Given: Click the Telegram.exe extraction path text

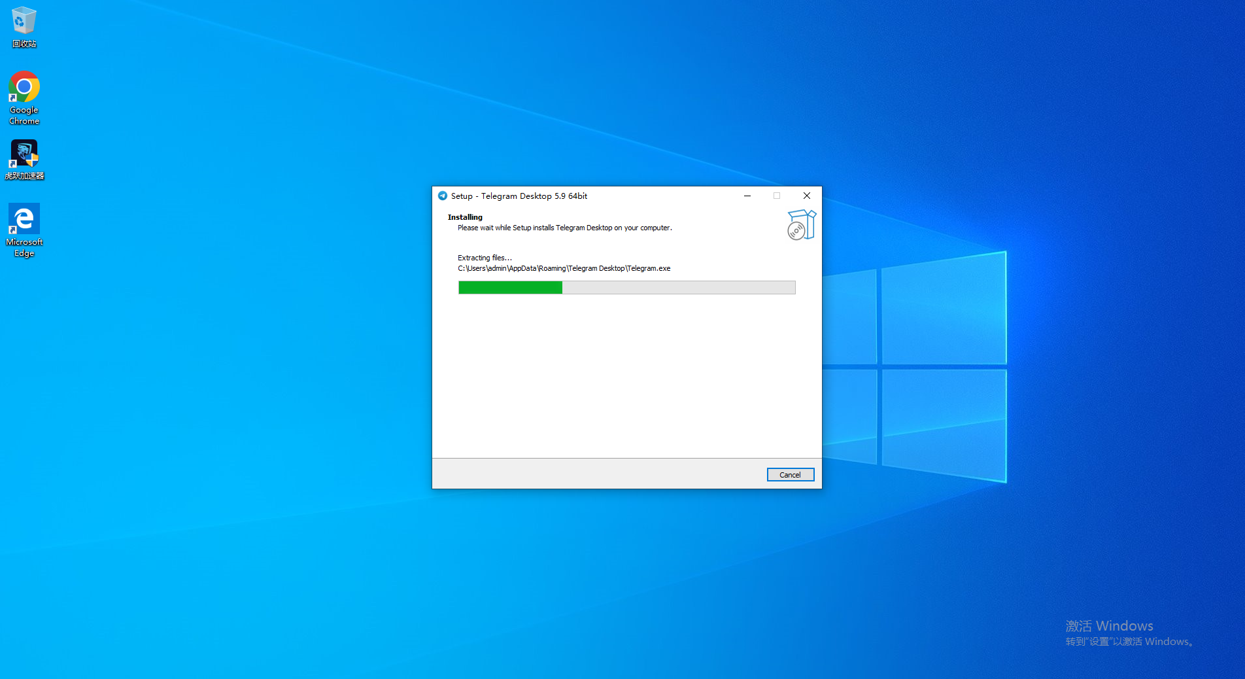Looking at the screenshot, I should (564, 268).
